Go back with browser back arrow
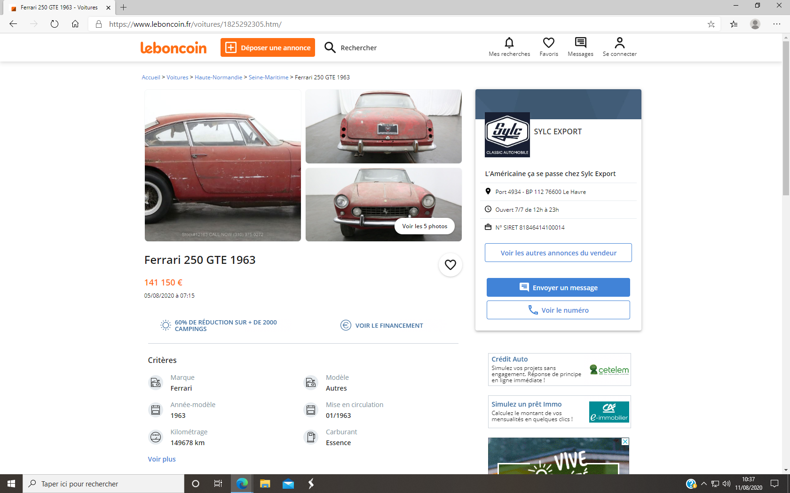Viewport: 790px width, 493px height. tap(13, 24)
